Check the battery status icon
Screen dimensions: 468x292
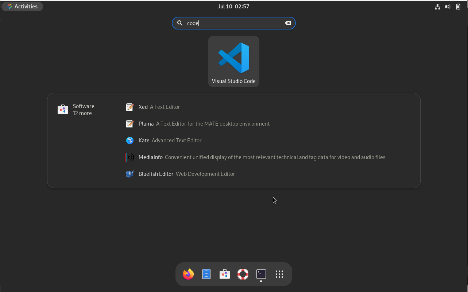coord(458,6)
